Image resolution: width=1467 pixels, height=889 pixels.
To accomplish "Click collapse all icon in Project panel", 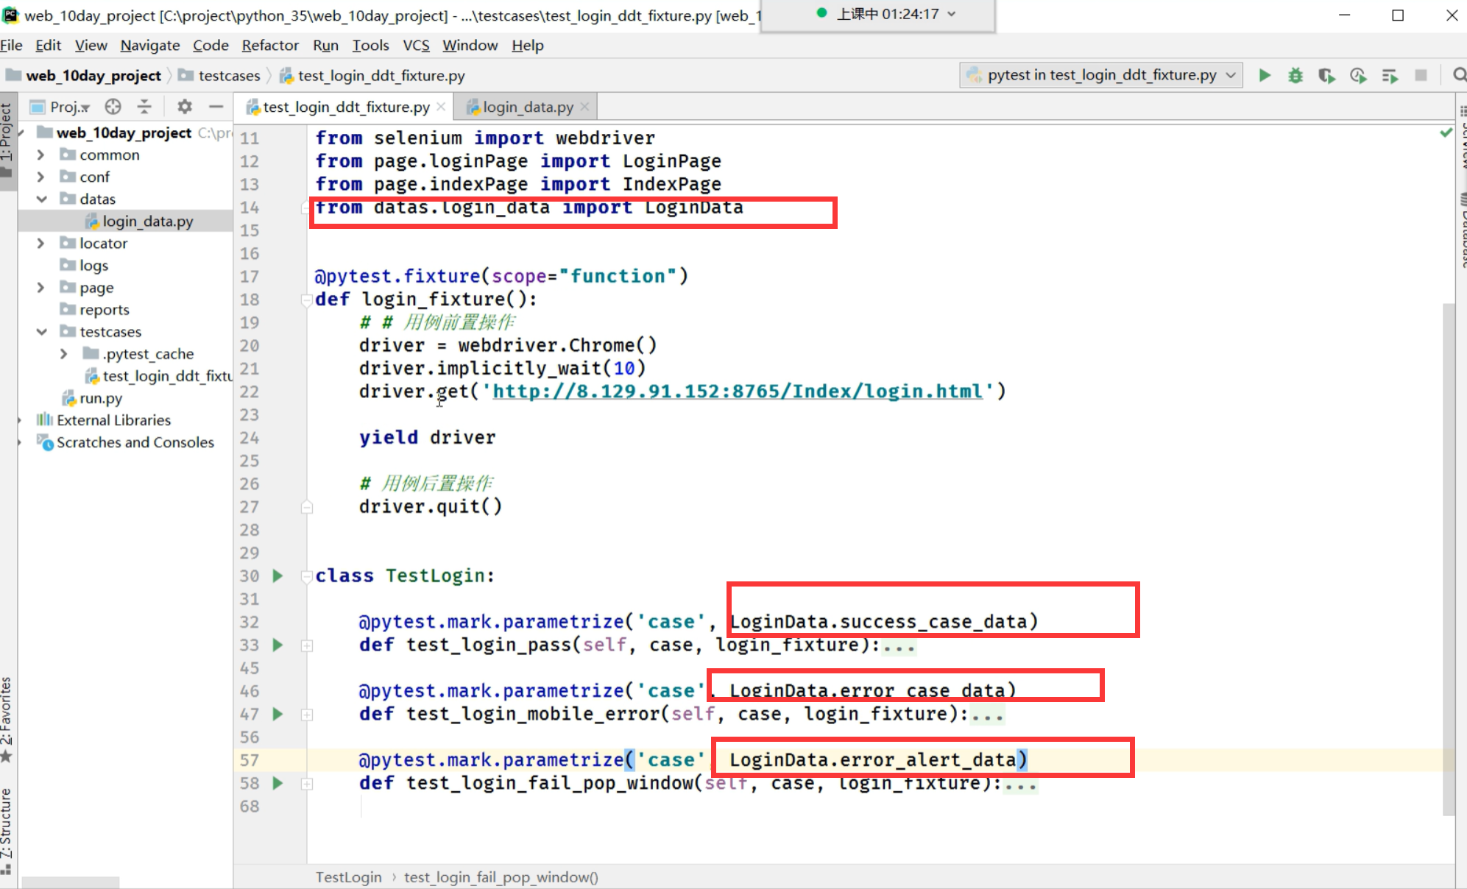I will tap(144, 107).
